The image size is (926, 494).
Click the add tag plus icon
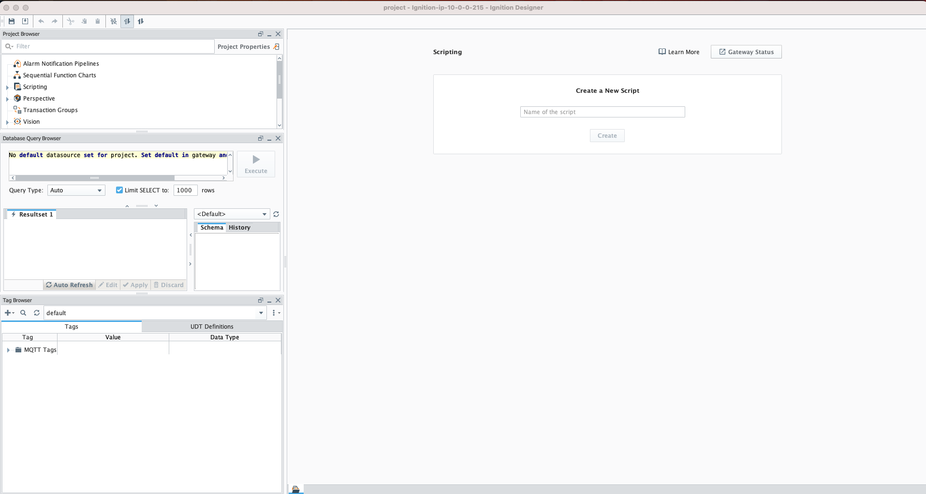pos(8,313)
